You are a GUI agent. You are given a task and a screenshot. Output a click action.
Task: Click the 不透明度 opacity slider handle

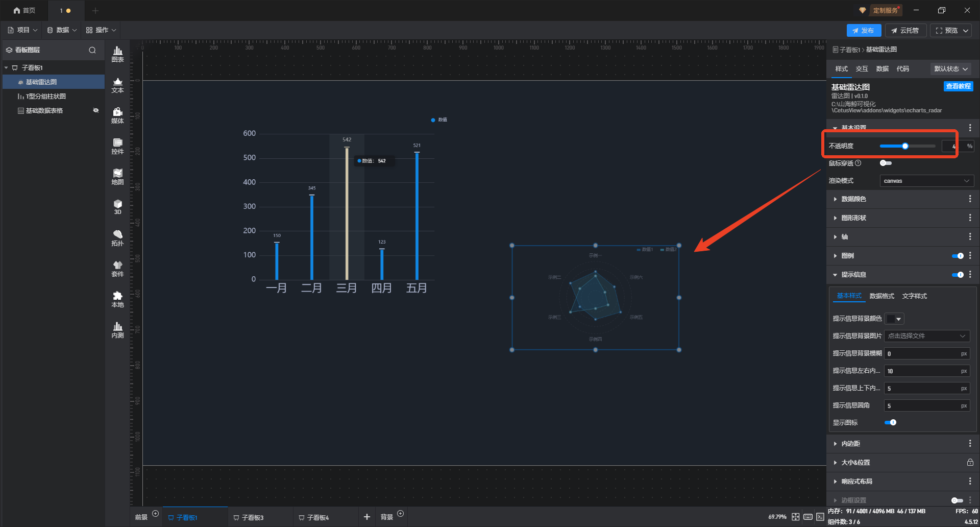[x=905, y=146]
